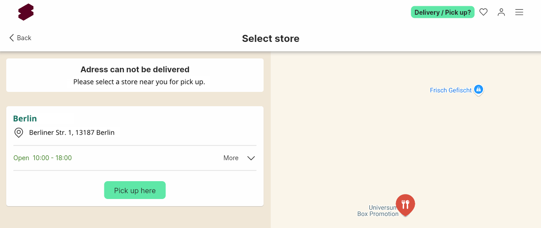This screenshot has width=541, height=228.
Task: Click the Universum Box Promotion map label
Action: [x=378, y=211]
